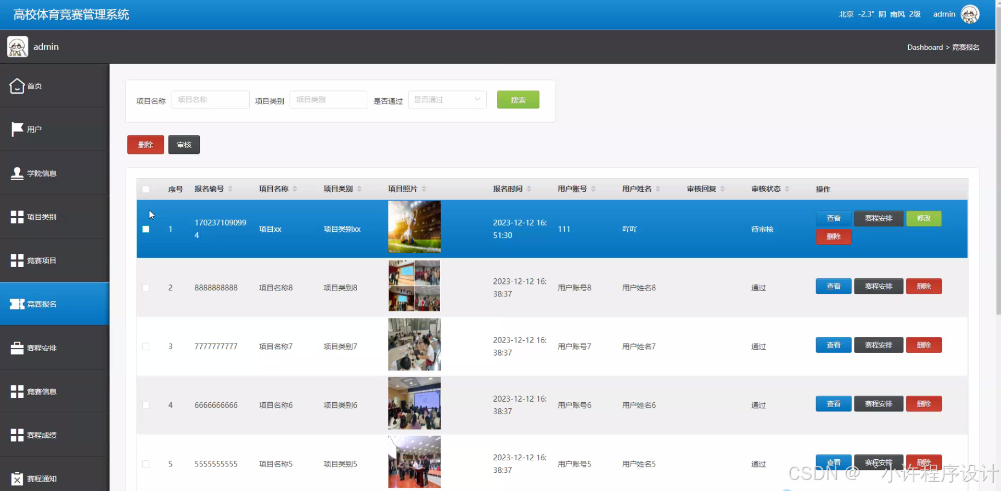Click 删除 button in the 项目xx row
Image resolution: width=1001 pixels, height=491 pixels.
click(x=834, y=236)
